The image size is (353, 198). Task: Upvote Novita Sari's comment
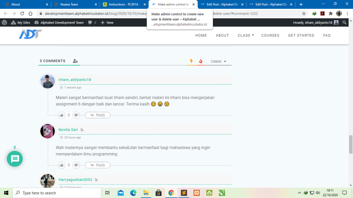[x=61, y=165]
